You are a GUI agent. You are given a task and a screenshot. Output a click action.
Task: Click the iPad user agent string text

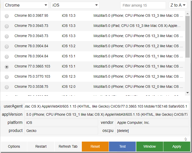click(x=137, y=26)
